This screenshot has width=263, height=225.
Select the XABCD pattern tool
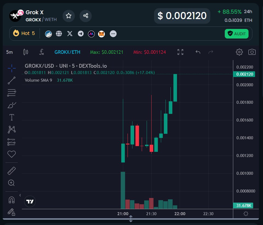pos(11,130)
